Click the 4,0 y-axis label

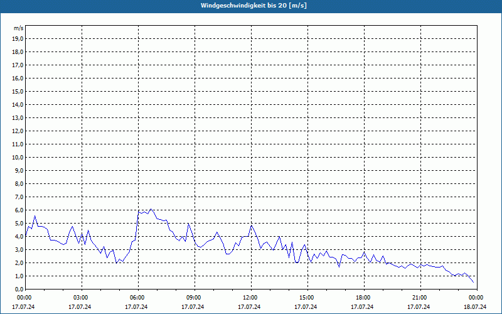[x=19, y=237]
